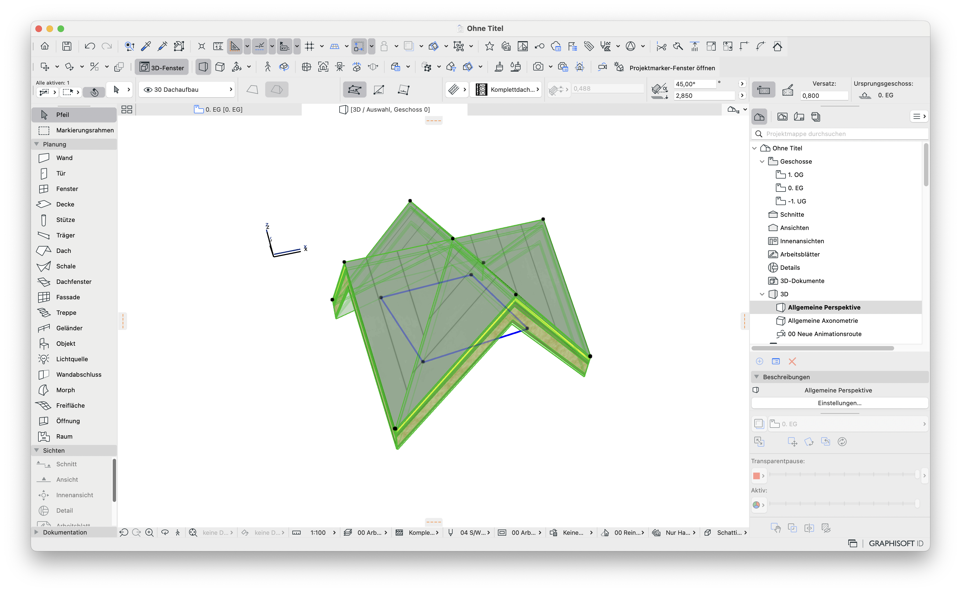Click the Einstellungen... button
Viewport: 961px width, 592px height.
pyautogui.click(x=839, y=403)
